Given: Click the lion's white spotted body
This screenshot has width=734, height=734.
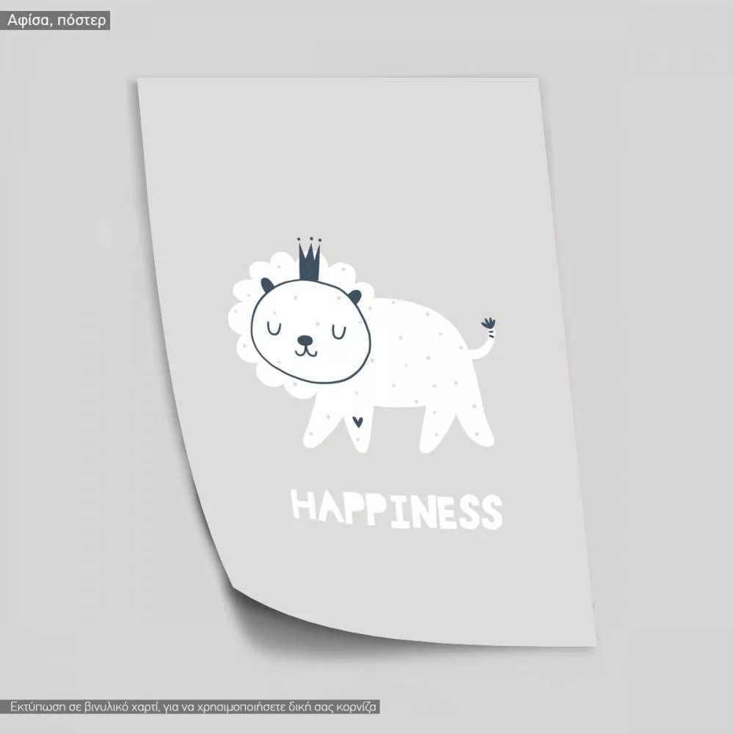Looking at the screenshot, I should click(x=418, y=352).
